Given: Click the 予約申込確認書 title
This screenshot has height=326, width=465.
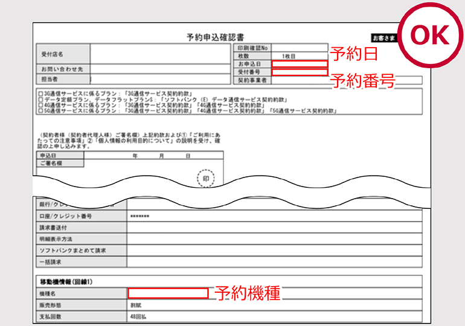Looking at the screenshot, I should (216, 37).
